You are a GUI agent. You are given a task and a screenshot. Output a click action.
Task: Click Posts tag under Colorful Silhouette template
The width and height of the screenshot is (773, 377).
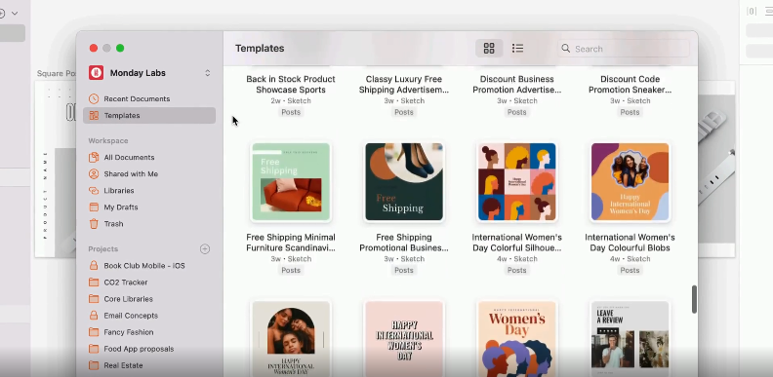pos(517,270)
